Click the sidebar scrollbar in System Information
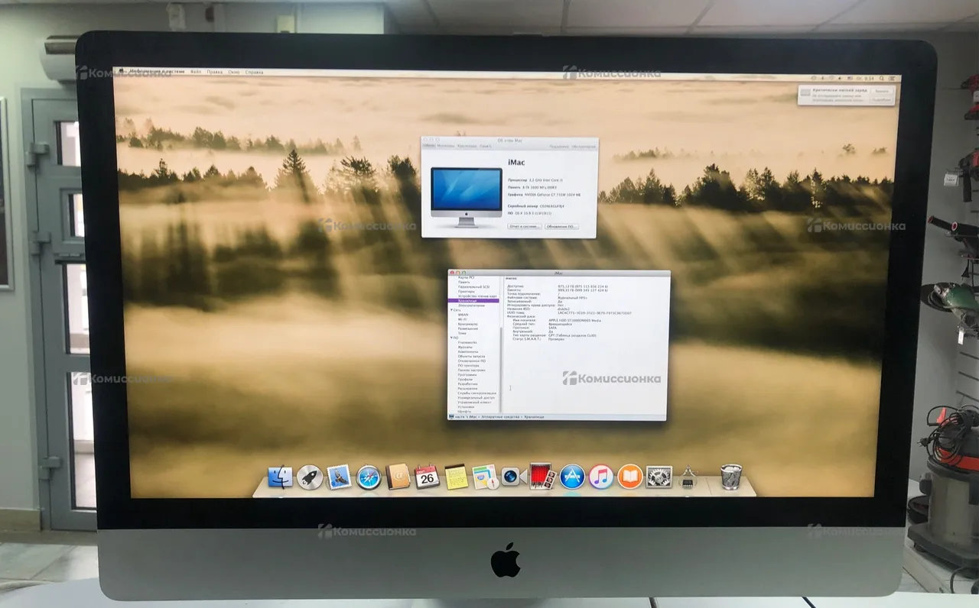 coord(501,369)
